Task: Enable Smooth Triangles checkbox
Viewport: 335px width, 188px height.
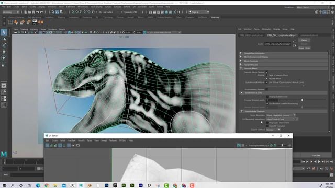Action: [x=267, y=126]
